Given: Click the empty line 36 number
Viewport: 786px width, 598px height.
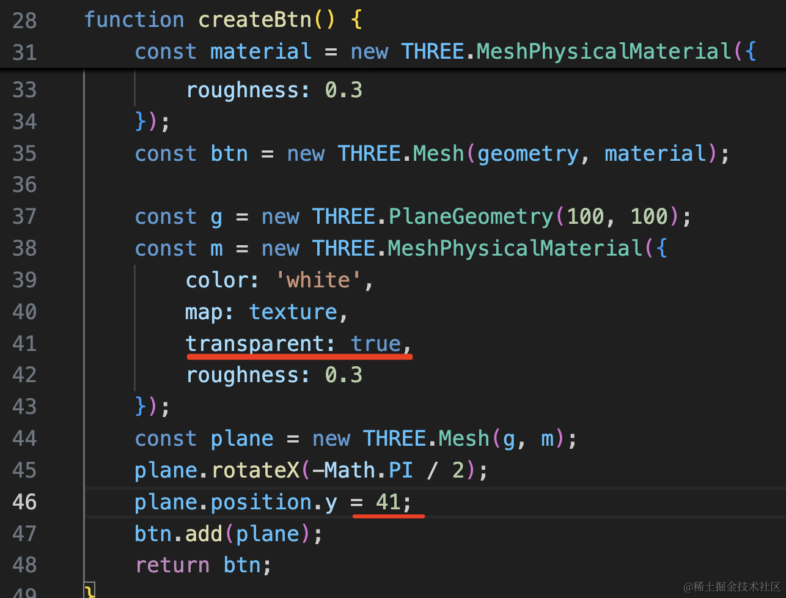Looking at the screenshot, I should click(x=24, y=185).
